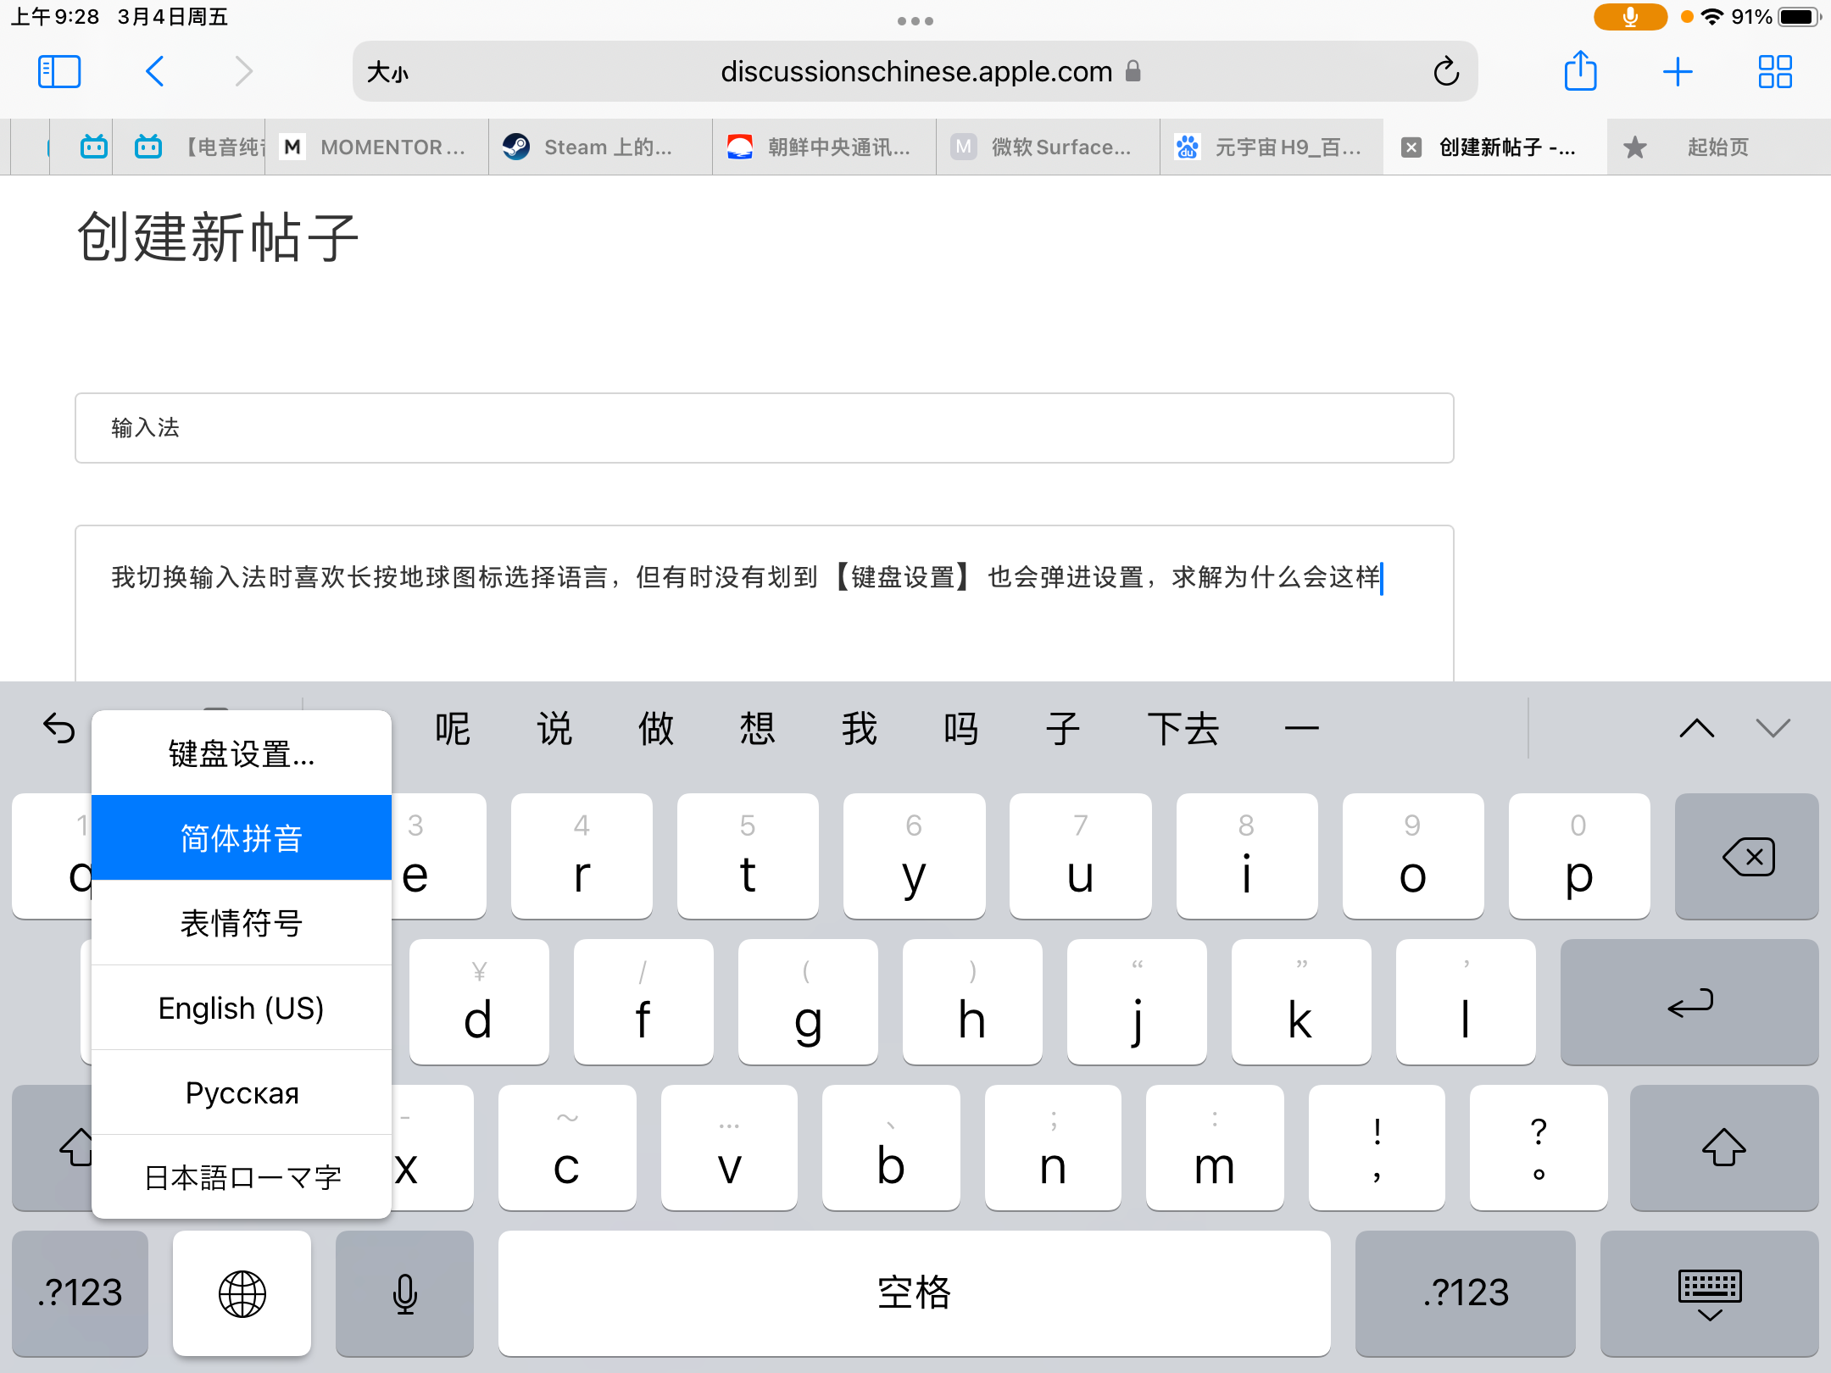
Task: Pick the candidate word 下去
Action: click(x=1183, y=728)
